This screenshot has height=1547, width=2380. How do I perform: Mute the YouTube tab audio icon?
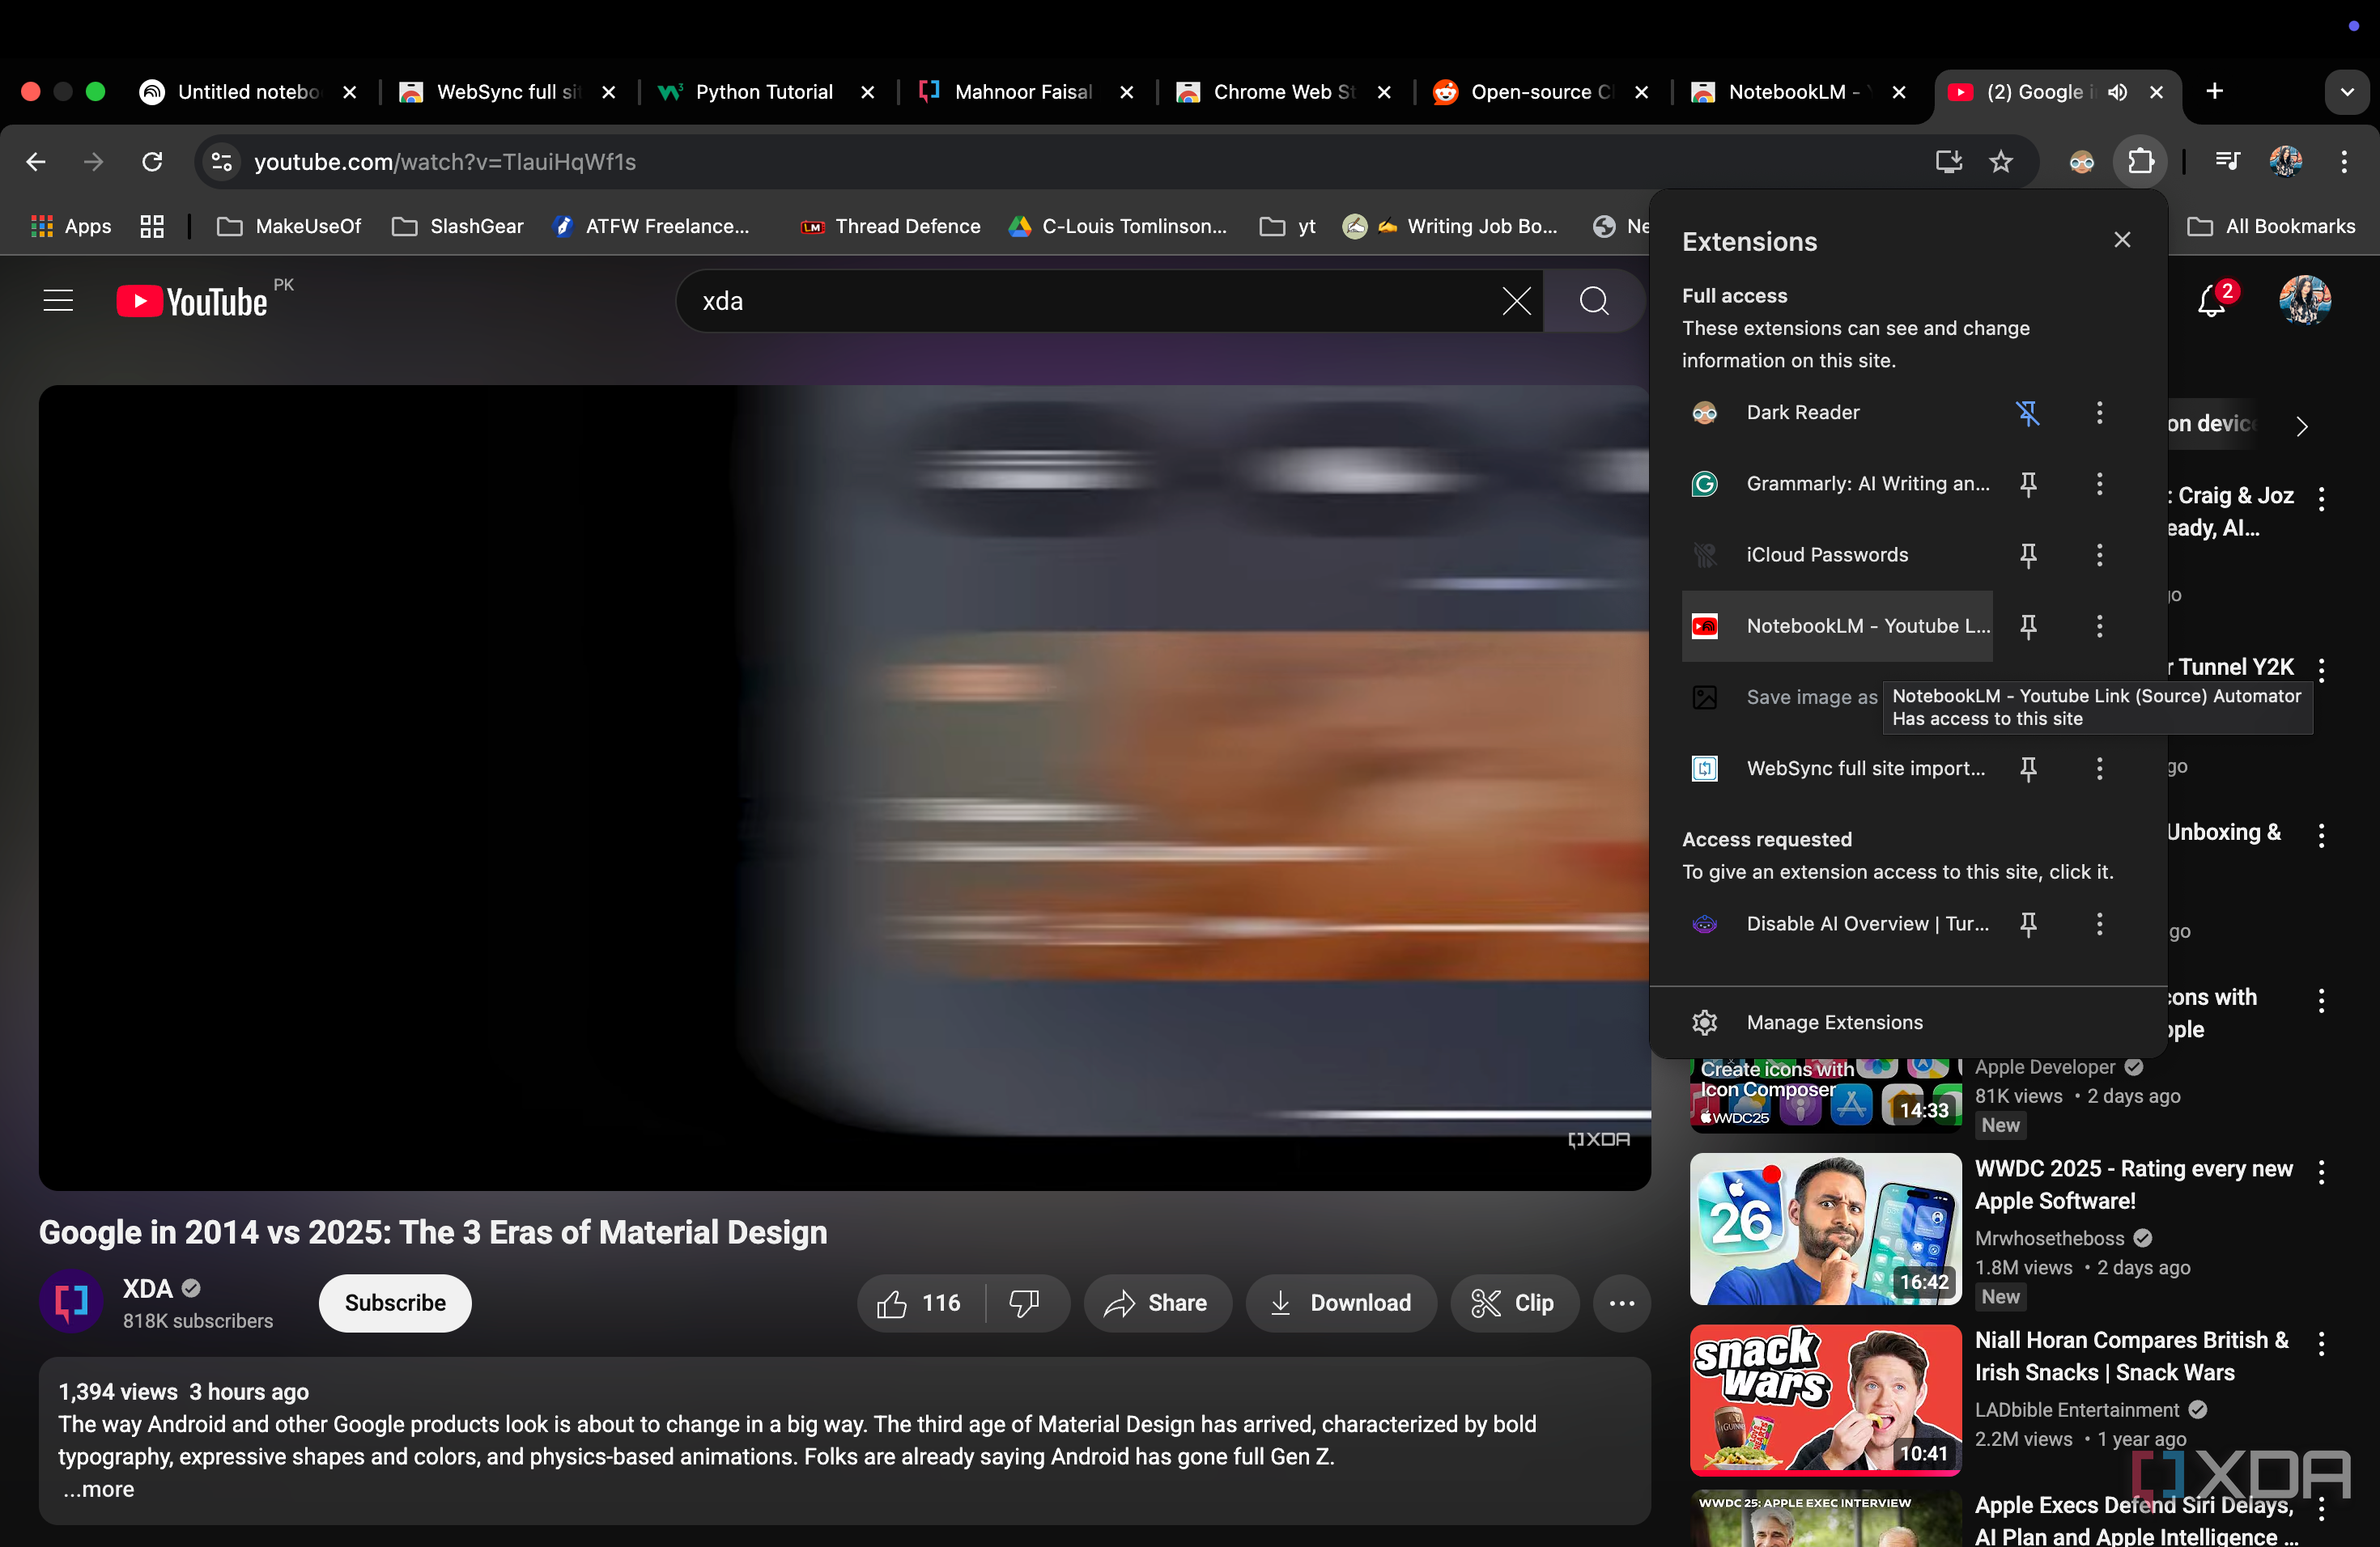2117,92
